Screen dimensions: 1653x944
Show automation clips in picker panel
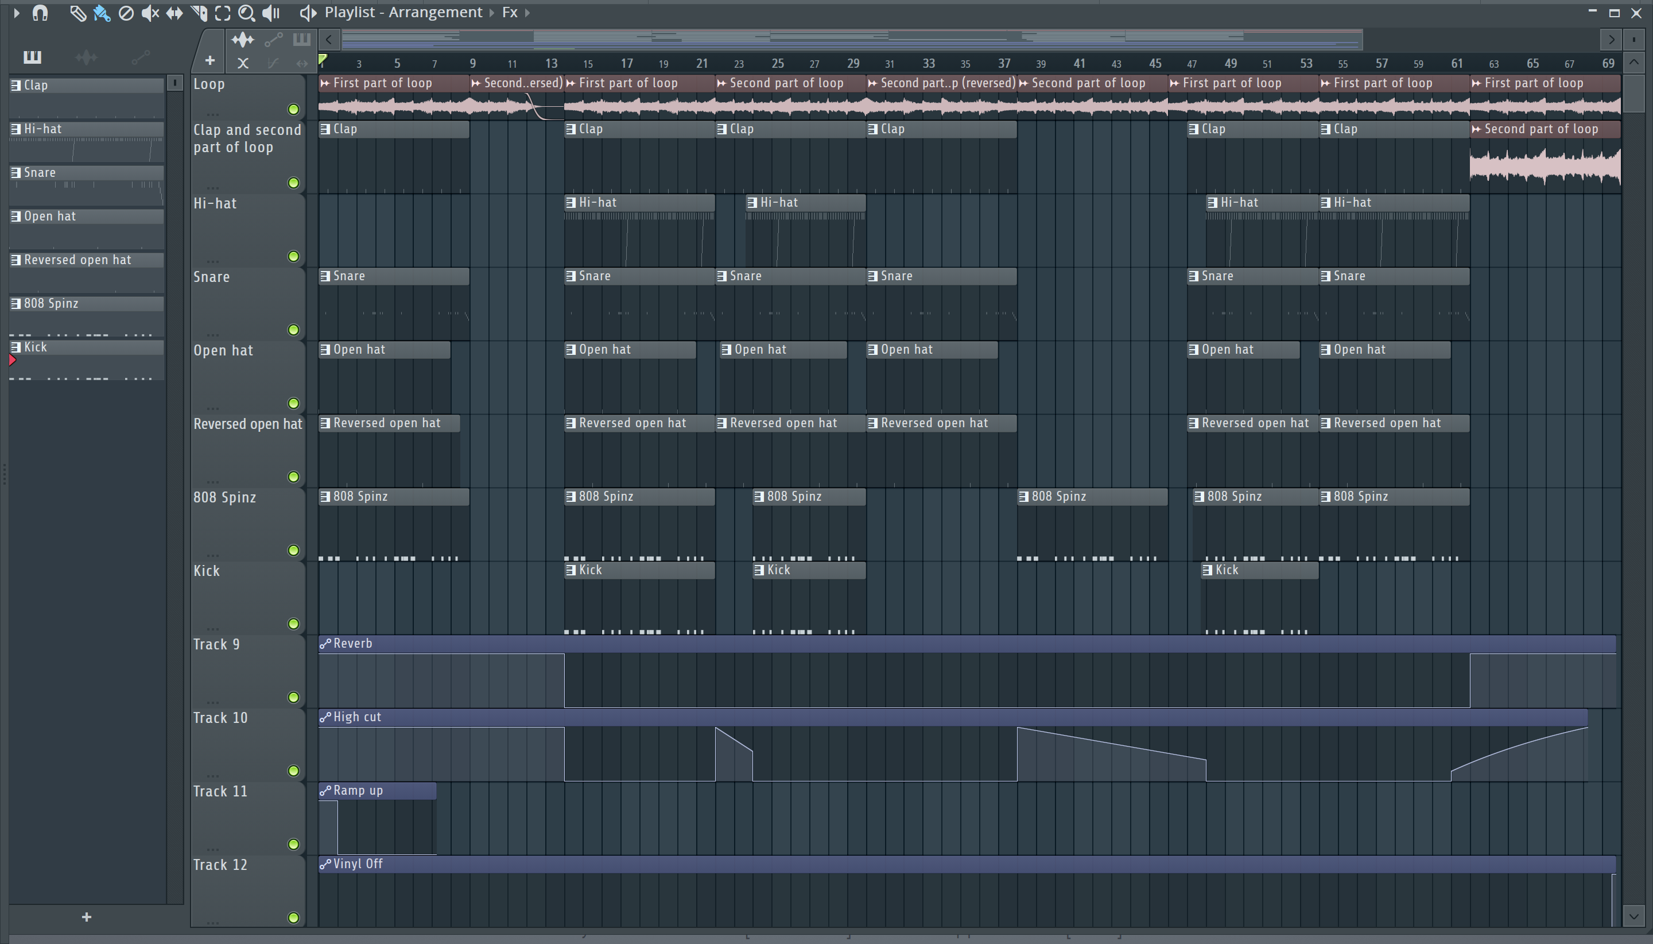pyautogui.click(x=141, y=57)
